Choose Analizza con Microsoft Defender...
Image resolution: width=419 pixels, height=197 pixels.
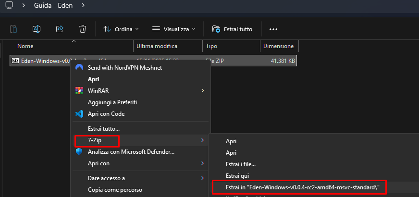pos(141,152)
